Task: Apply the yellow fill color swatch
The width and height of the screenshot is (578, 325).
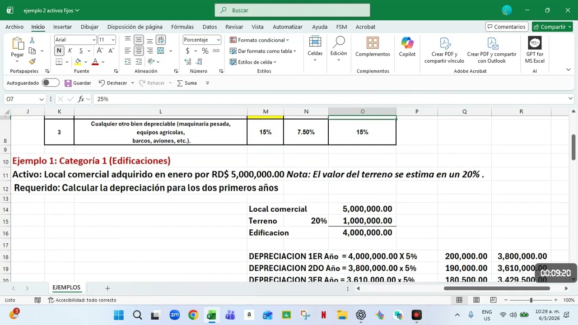Action: tap(78, 62)
